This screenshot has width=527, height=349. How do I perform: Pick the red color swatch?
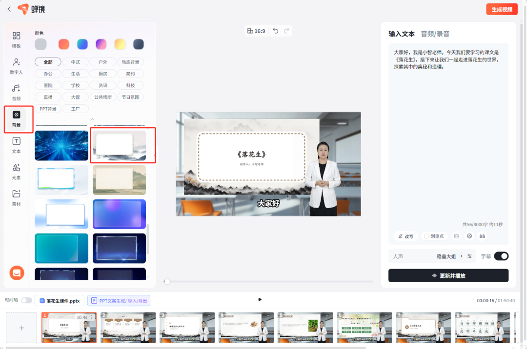[x=63, y=44]
